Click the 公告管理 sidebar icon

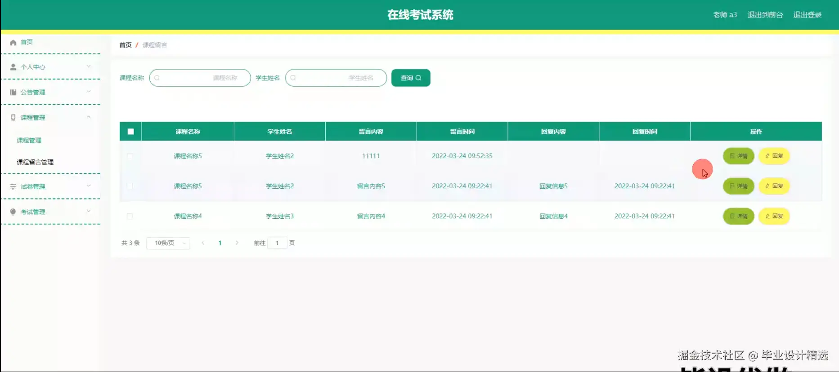[13, 92]
